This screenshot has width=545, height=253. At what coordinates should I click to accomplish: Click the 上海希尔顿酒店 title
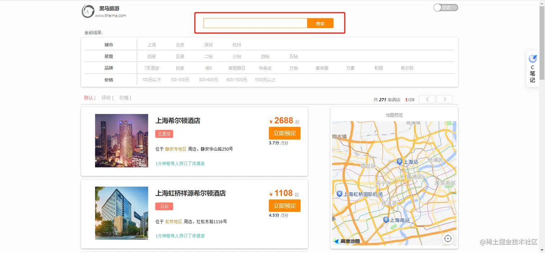click(x=178, y=121)
